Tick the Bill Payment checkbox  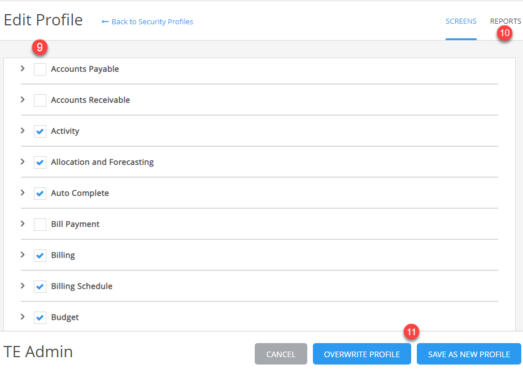[40, 225]
